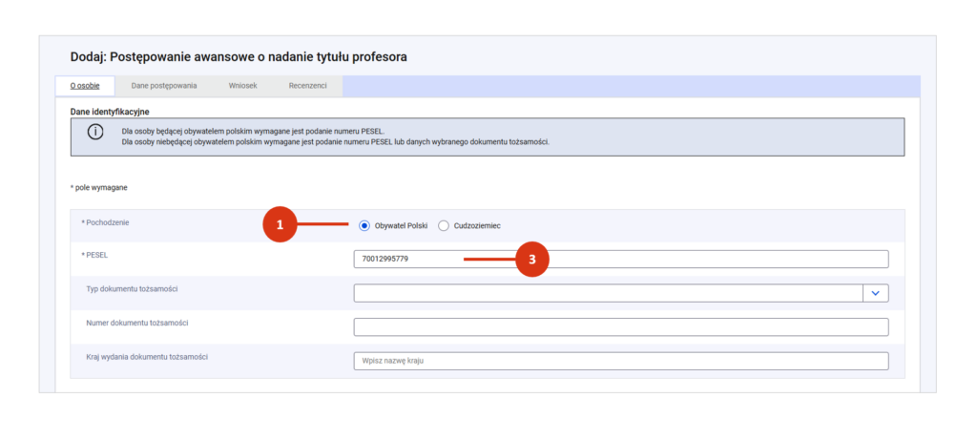Click the red annotation marker numbered 1
977x440 pixels.
pos(281,225)
